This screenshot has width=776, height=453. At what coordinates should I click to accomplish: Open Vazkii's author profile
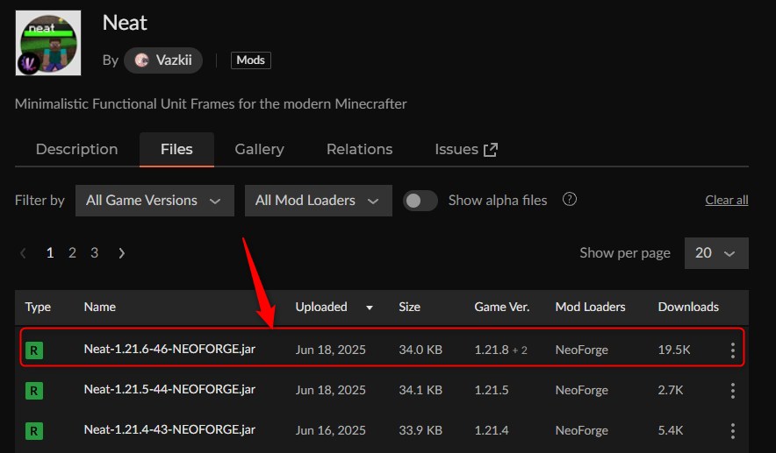[164, 60]
